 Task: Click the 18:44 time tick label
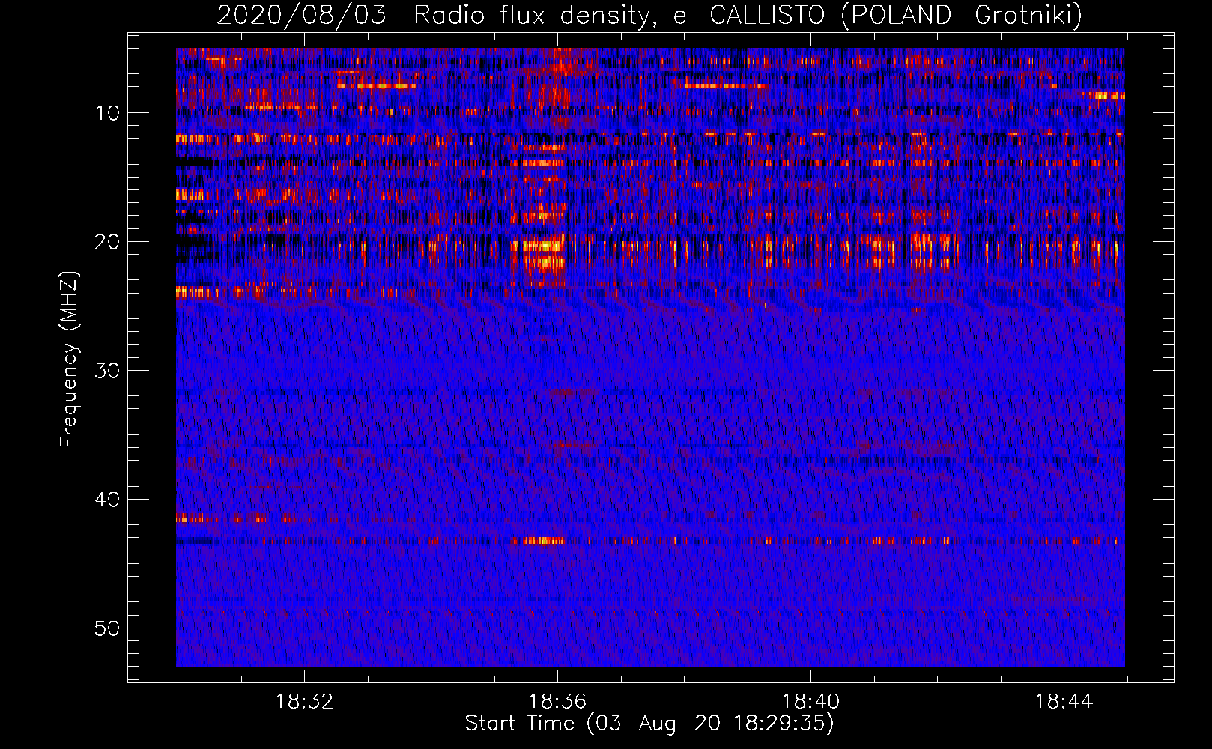click(x=1064, y=702)
